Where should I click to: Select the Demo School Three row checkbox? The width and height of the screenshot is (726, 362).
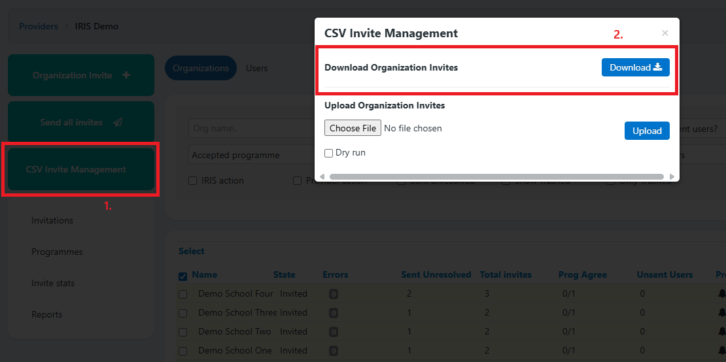[x=183, y=313]
